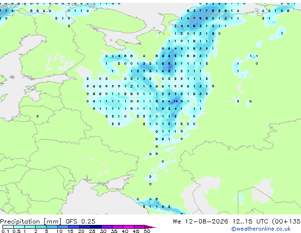
Task: Select the 30–35 mm violet legend swatch
Action: 107,227
